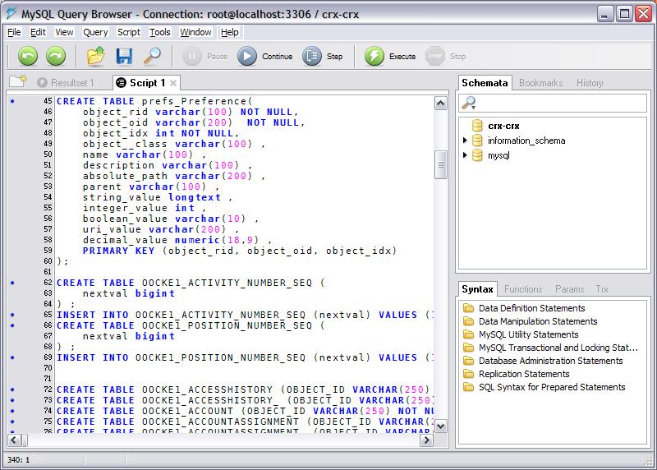Image resolution: width=657 pixels, height=470 pixels.
Task: Switch to the Functions tab
Action: (x=523, y=289)
